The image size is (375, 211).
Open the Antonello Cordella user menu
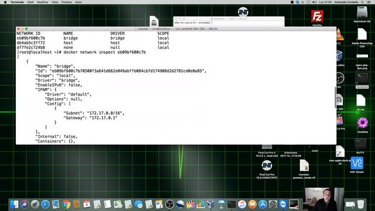pyautogui.click(x=346, y=2)
